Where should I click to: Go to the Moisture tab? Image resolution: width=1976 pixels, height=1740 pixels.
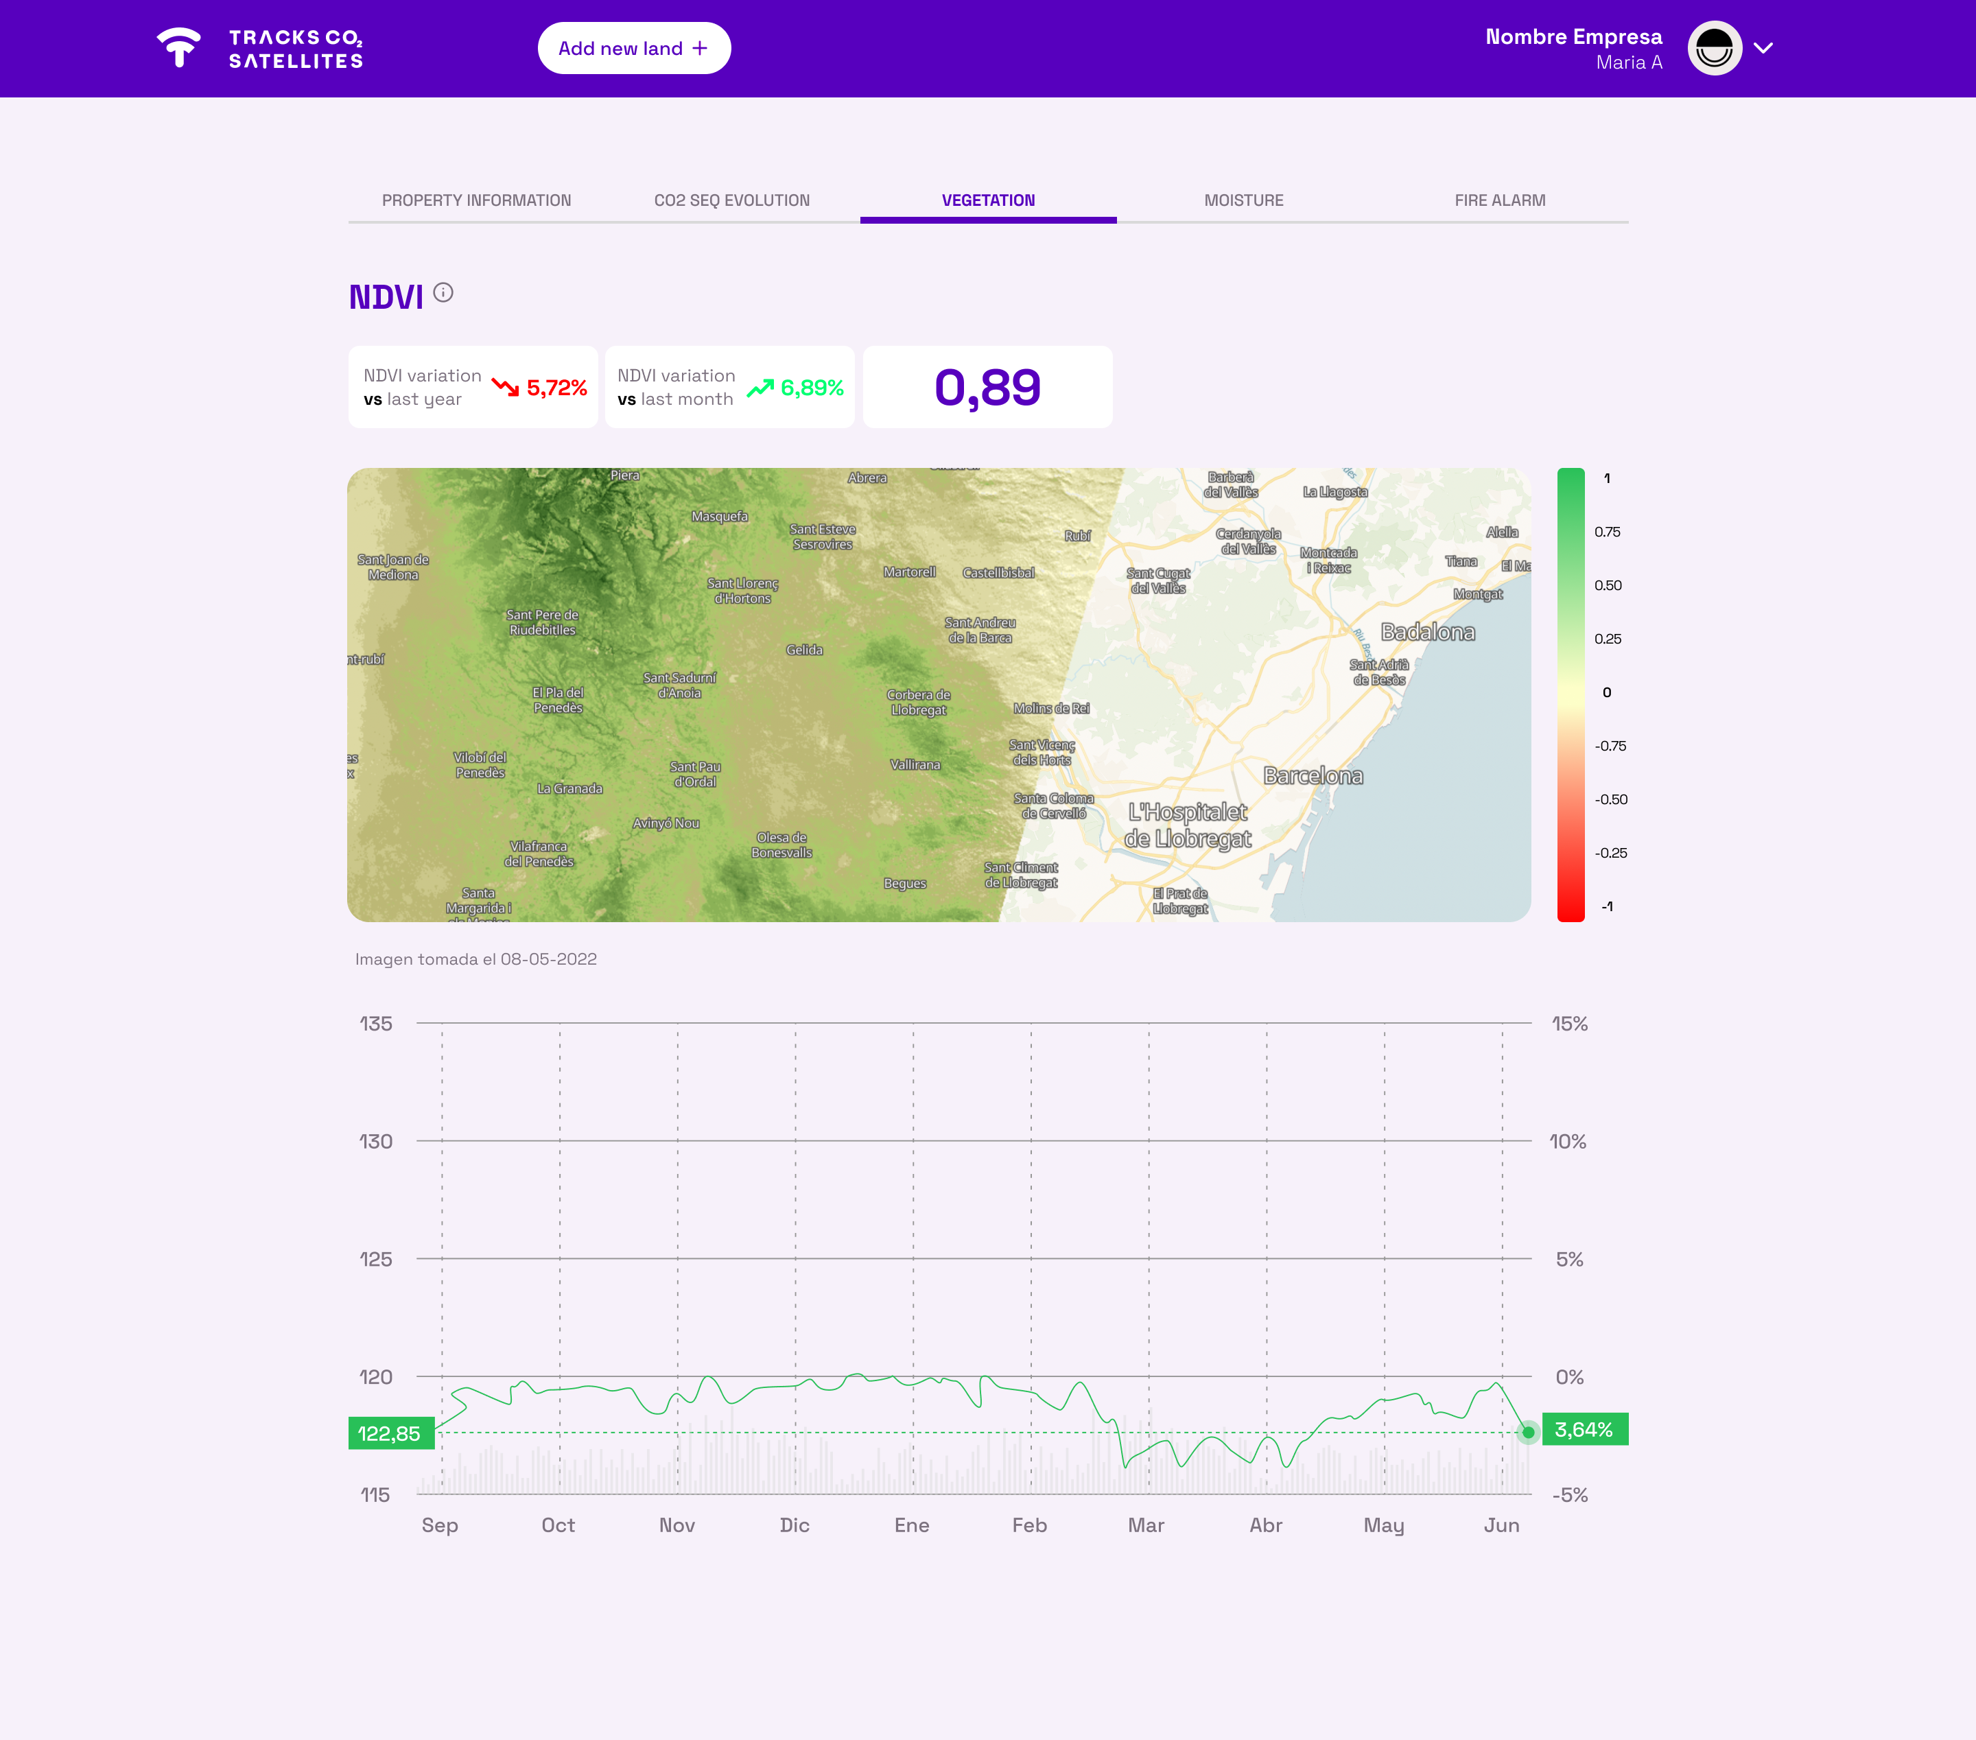(1243, 200)
